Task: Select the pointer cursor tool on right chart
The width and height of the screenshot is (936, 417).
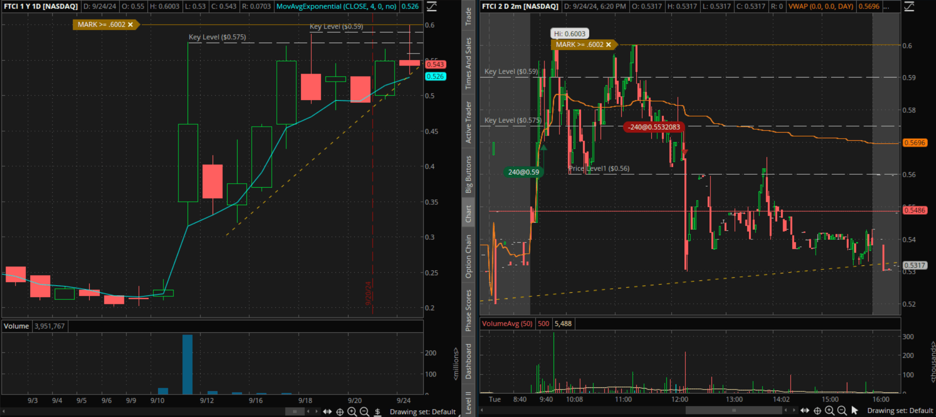Action: point(855,410)
